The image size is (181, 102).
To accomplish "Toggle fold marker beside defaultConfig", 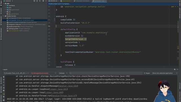I will point(55,29).
